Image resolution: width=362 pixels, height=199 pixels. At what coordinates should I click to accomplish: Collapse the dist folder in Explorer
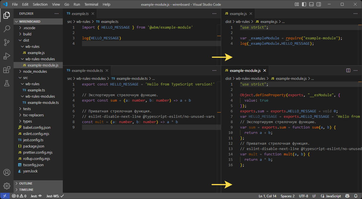[26, 40]
